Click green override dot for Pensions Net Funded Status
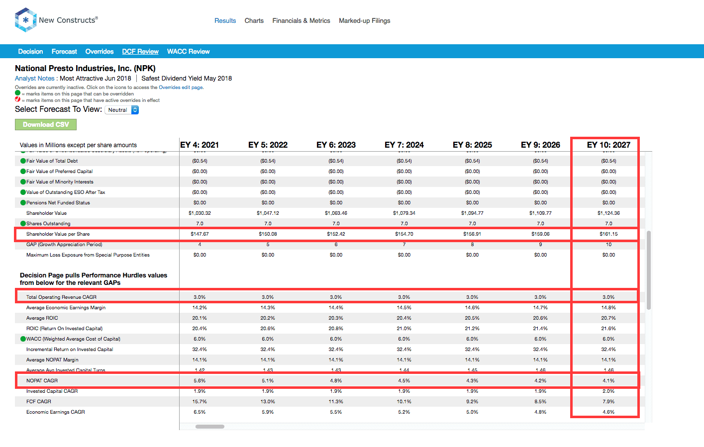 [x=23, y=202]
